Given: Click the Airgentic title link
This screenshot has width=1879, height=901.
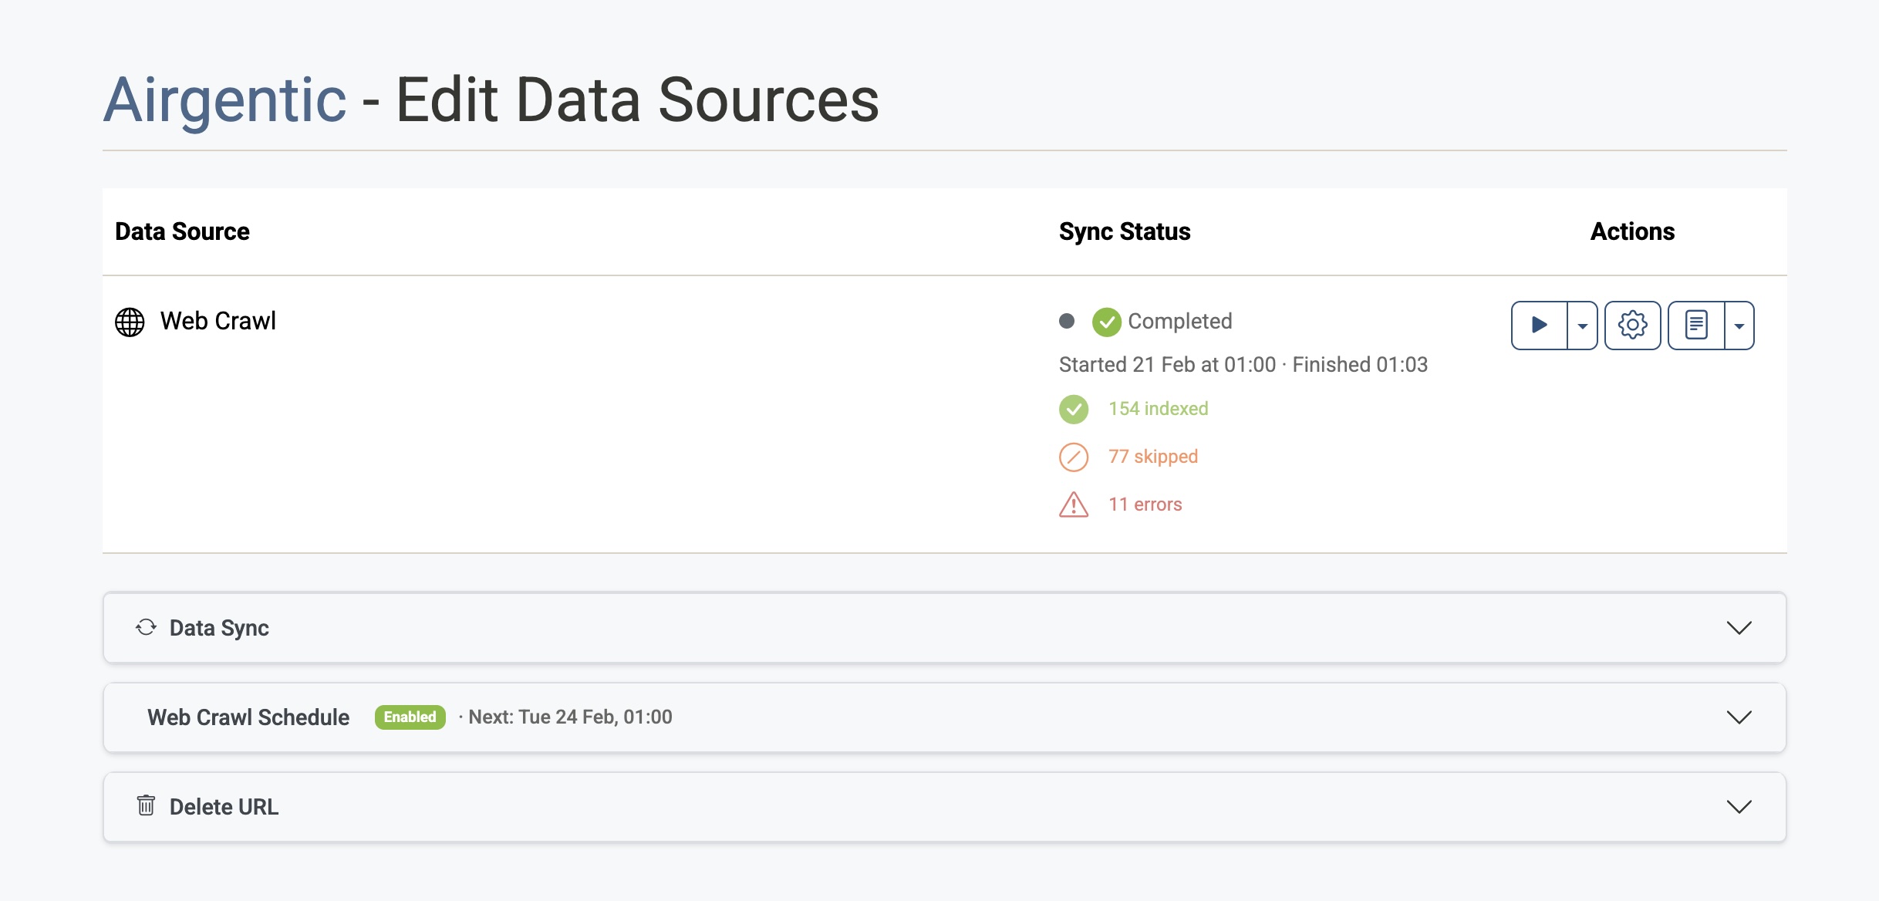Looking at the screenshot, I should pyautogui.click(x=224, y=100).
